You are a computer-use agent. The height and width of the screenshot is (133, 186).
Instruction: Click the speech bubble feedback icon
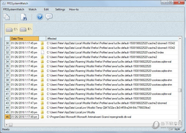coord(49,17)
